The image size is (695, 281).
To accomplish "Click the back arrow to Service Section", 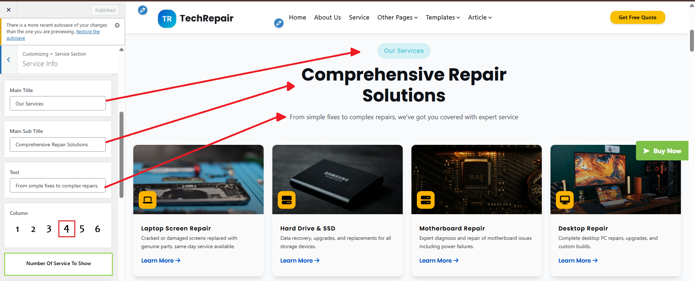I will 9,60.
